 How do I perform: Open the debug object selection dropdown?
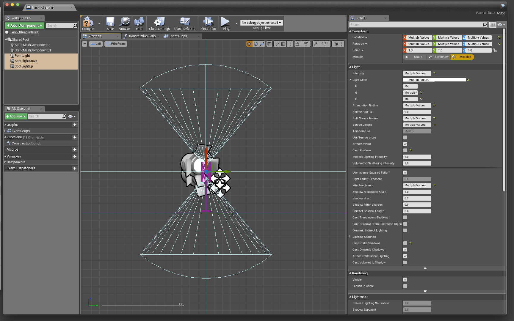click(261, 23)
